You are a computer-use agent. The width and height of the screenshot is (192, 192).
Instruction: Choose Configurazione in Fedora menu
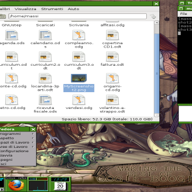point(18,151)
